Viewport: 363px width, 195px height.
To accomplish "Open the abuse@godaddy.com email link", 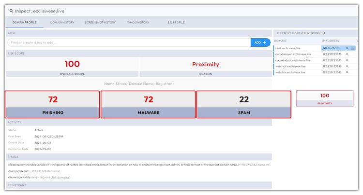I will [23, 177].
